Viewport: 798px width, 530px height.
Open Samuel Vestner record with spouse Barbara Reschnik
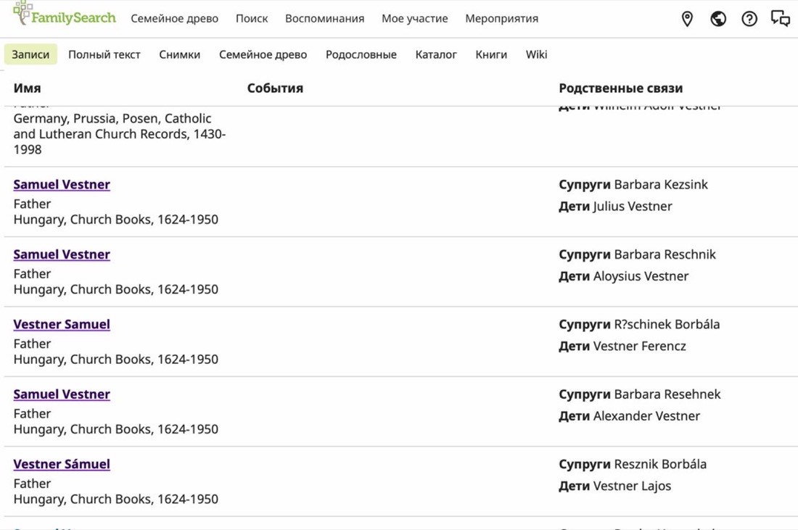(x=62, y=254)
